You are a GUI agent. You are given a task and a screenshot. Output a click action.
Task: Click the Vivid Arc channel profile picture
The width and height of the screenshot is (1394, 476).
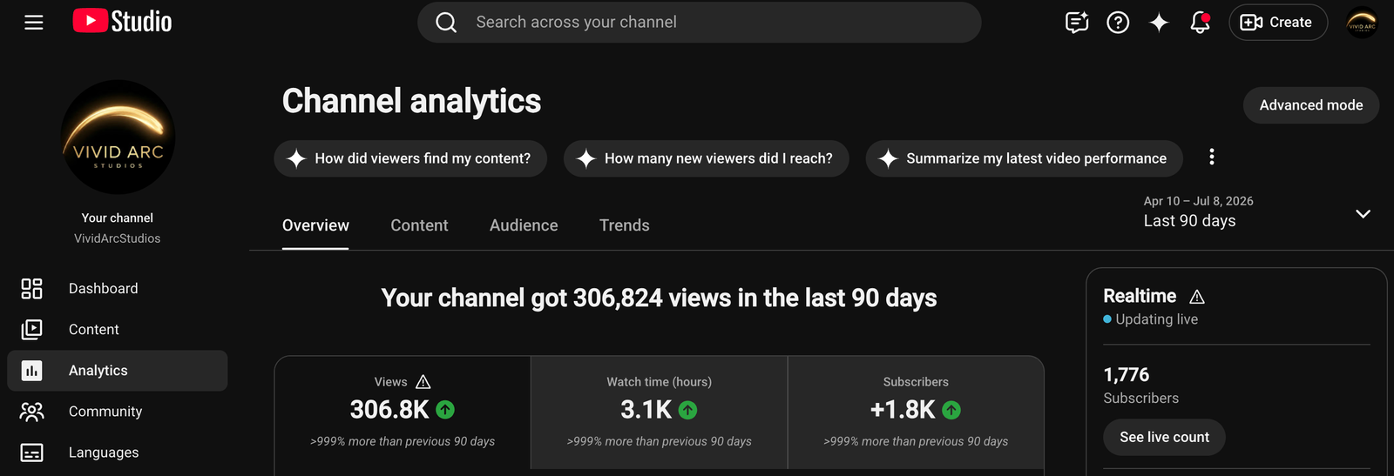pos(118,137)
